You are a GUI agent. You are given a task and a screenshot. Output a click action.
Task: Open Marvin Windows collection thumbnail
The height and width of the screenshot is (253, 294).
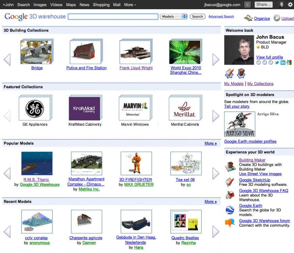(135, 108)
